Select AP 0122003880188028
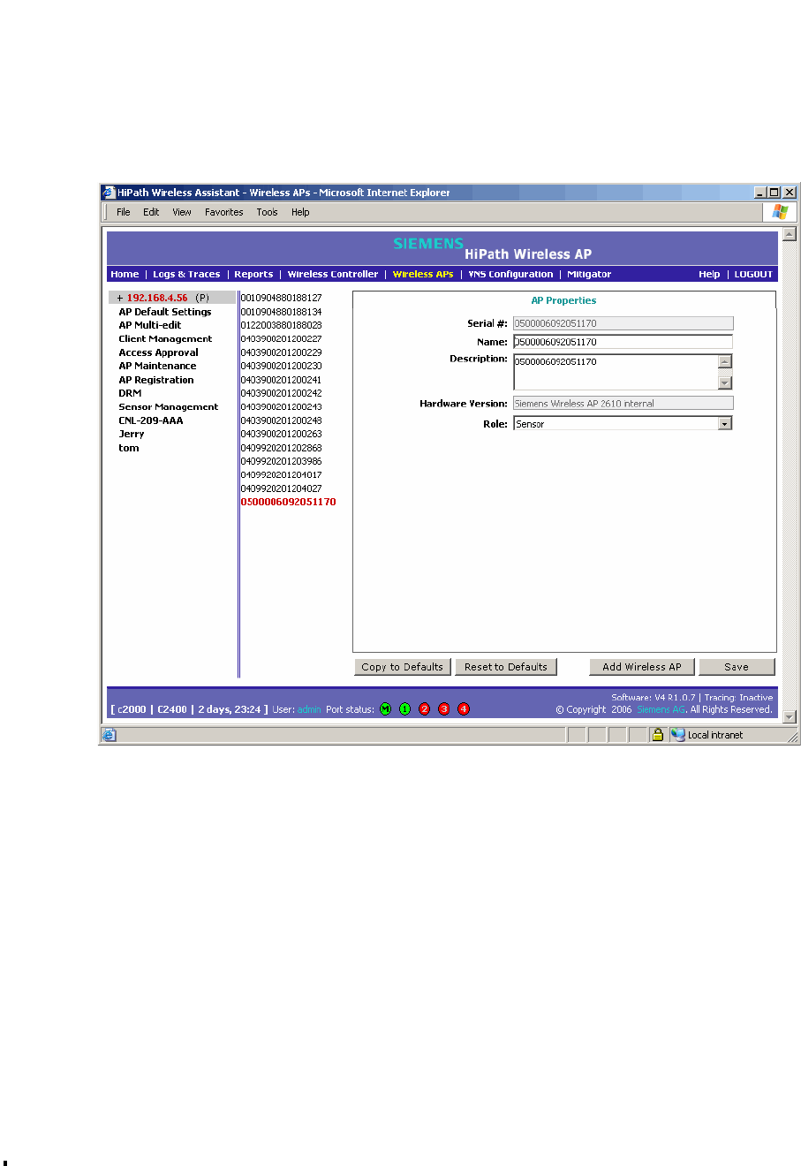The image size is (801, 1166). point(281,325)
